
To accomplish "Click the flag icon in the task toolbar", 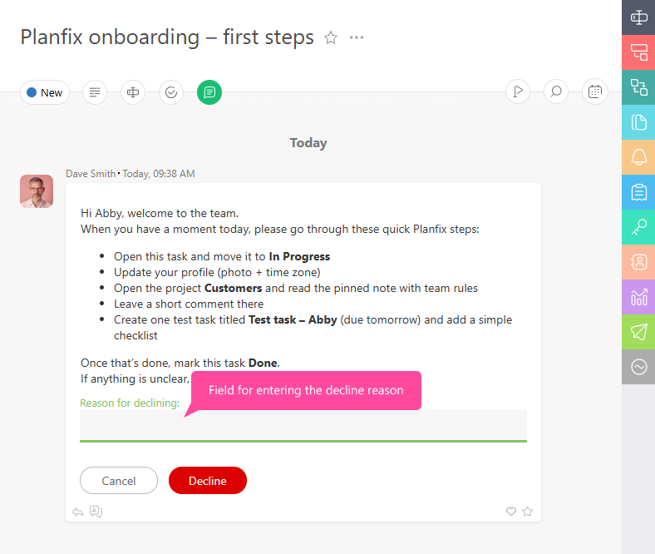I will (518, 92).
